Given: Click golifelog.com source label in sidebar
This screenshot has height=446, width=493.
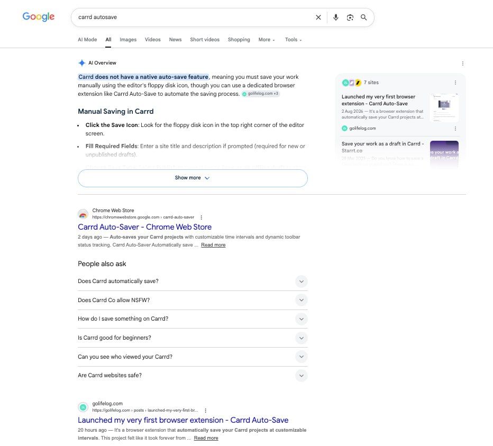Looking at the screenshot, I should [x=362, y=129].
